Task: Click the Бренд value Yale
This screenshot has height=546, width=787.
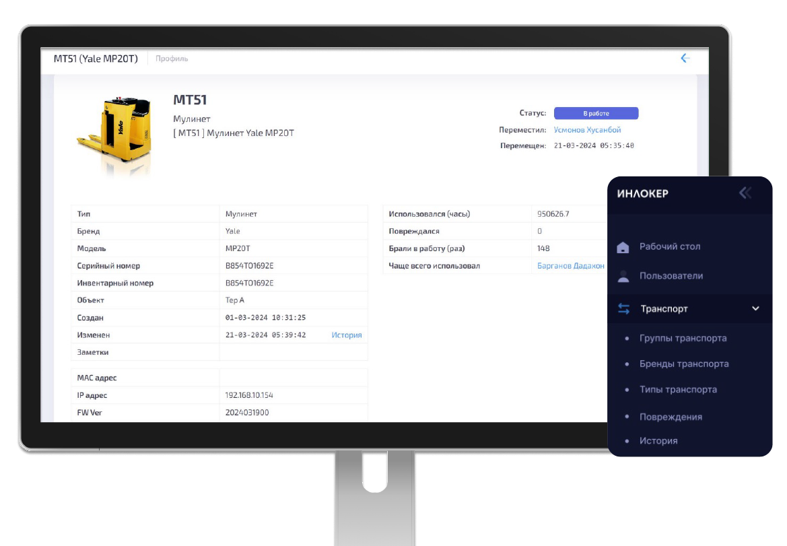Action: (x=232, y=232)
